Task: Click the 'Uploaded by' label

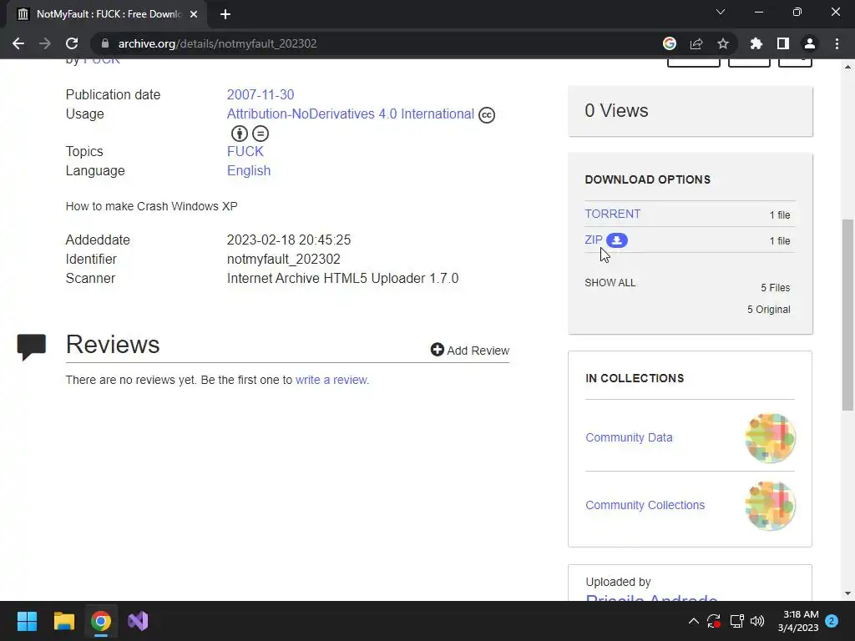Action: (x=618, y=582)
